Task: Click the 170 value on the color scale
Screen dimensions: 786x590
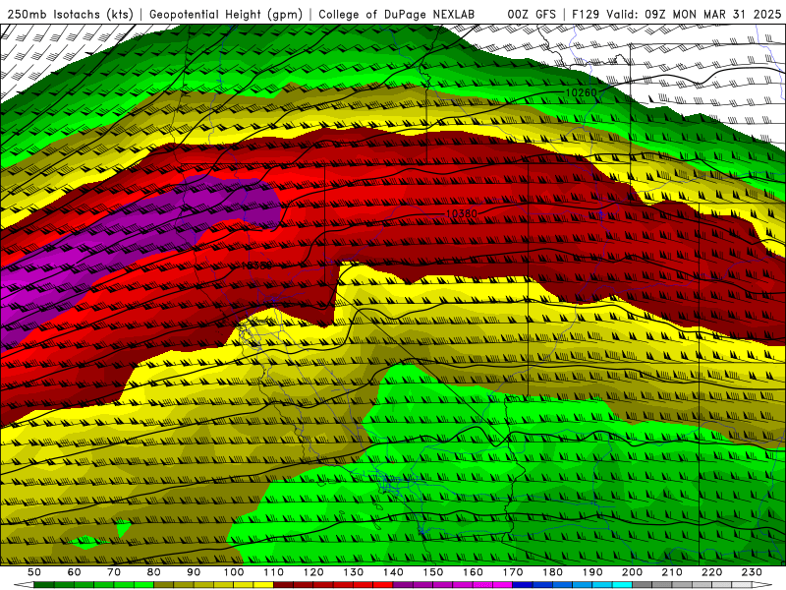Action: (513, 572)
